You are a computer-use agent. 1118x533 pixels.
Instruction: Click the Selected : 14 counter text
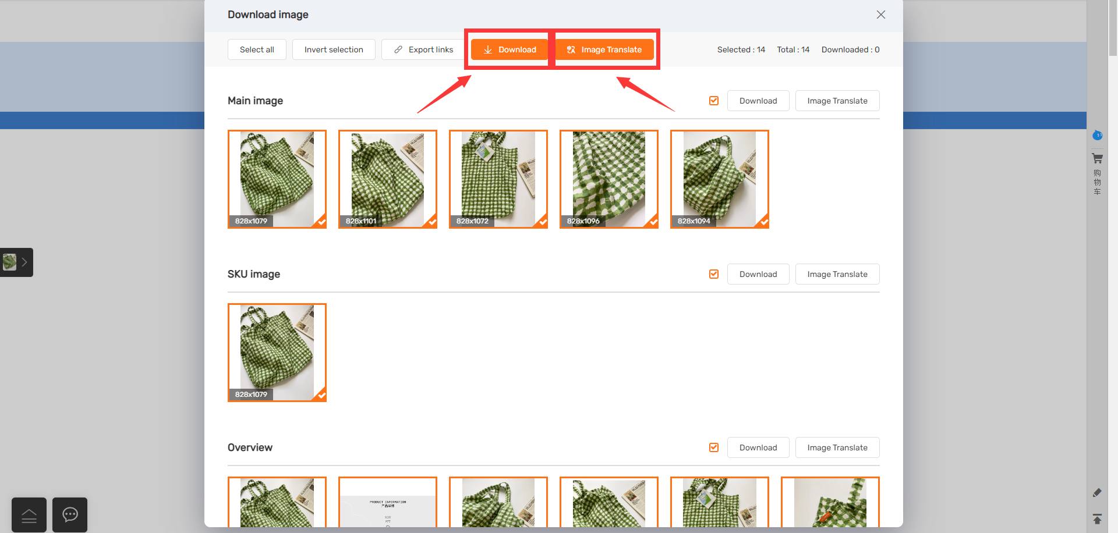[x=741, y=49]
